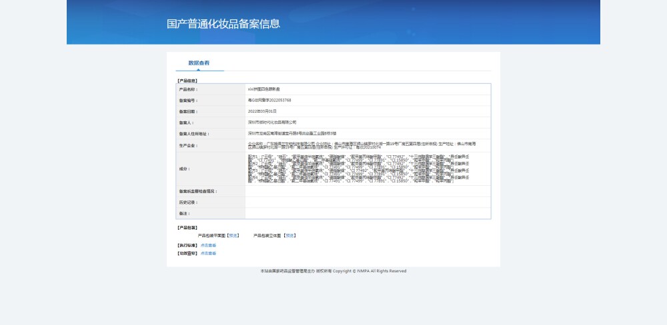The width and height of the screenshot is (667, 325).
Task: Preview the 产品包装平面图 image link
Action: [x=233, y=235]
